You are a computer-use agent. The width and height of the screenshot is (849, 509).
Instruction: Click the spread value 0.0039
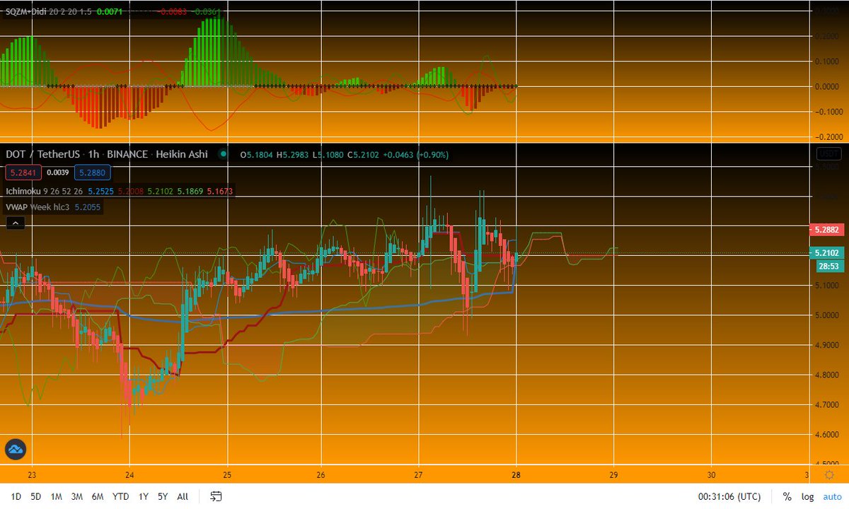pos(58,172)
